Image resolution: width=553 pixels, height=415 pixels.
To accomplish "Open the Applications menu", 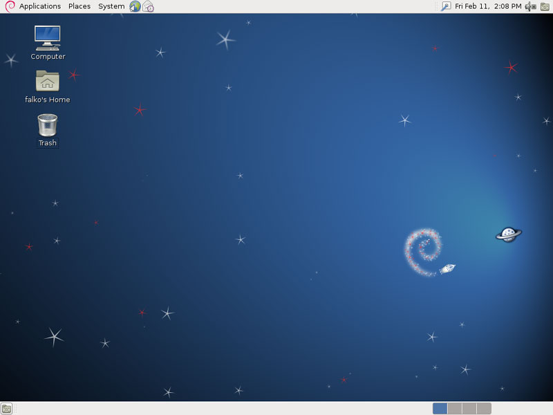I will click(x=40, y=6).
